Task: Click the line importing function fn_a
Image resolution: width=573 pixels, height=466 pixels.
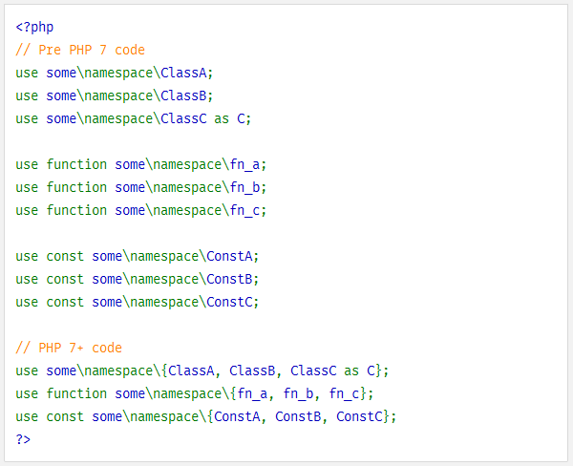Action: (x=141, y=165)
